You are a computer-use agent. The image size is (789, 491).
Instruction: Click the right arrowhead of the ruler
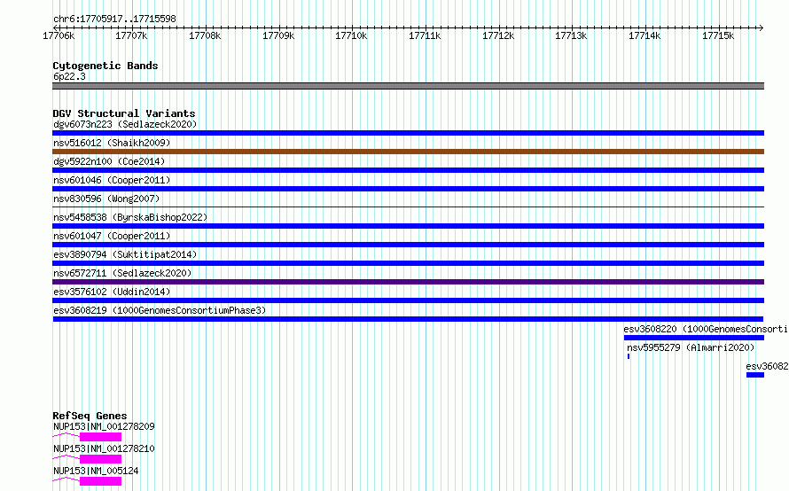pos(762,27)
